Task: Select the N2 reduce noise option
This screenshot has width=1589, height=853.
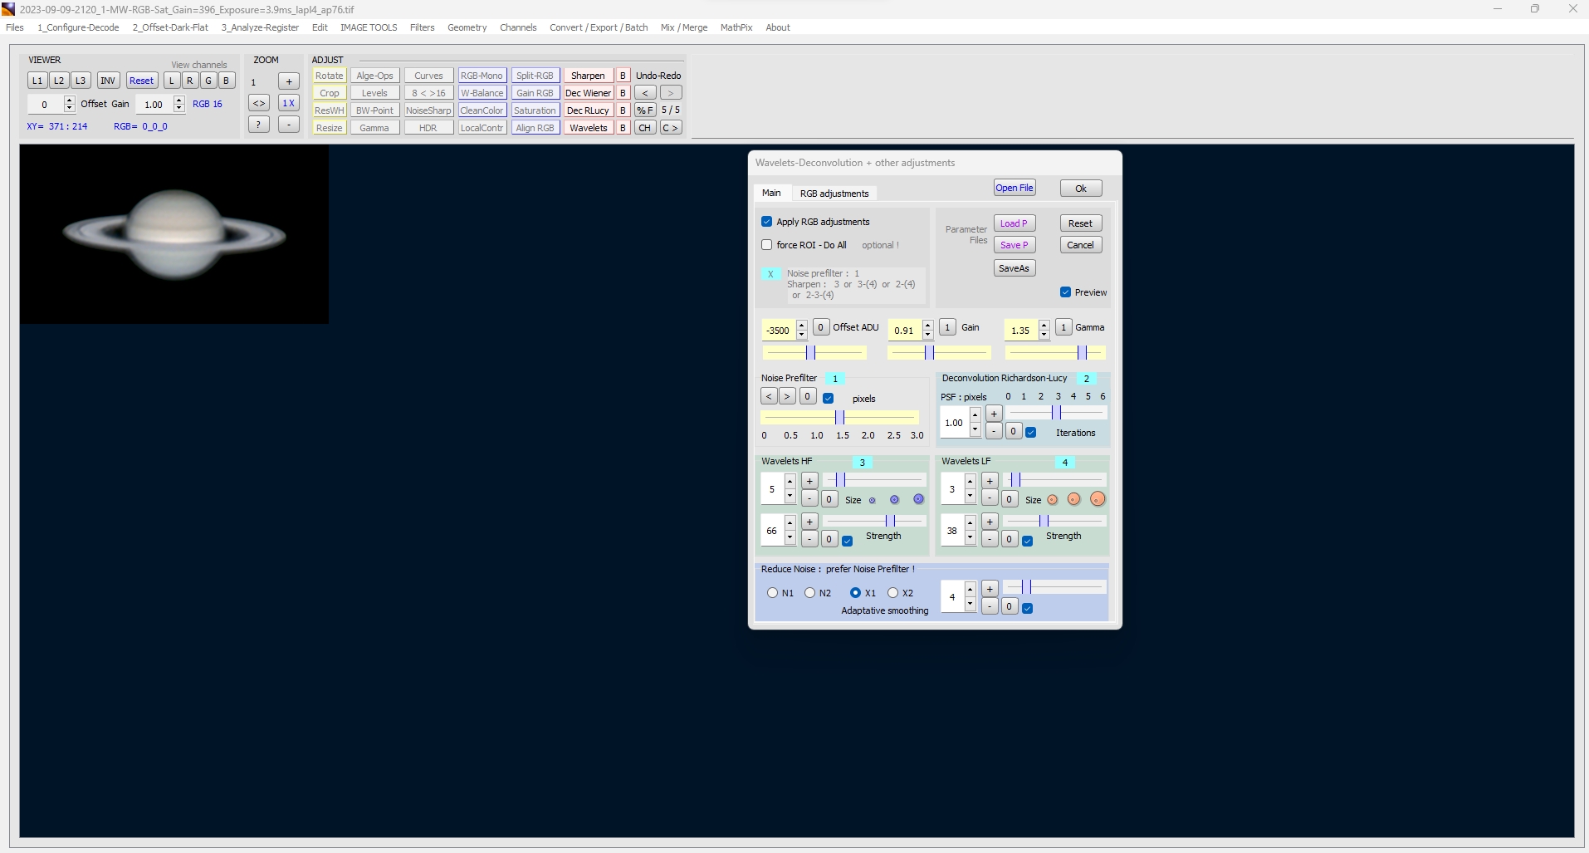Action: point(809,593)
